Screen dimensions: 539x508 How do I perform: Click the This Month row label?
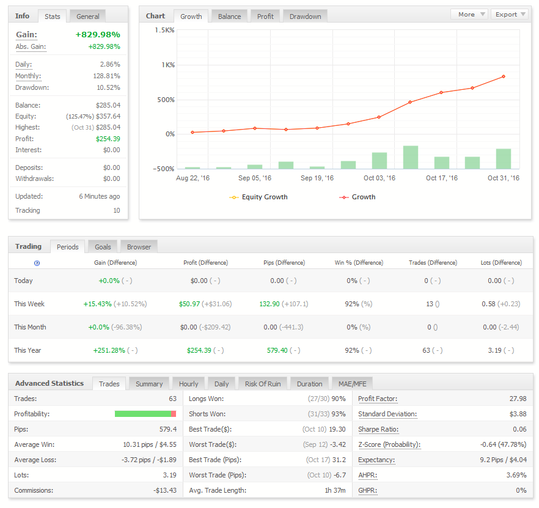click(30, 327)
